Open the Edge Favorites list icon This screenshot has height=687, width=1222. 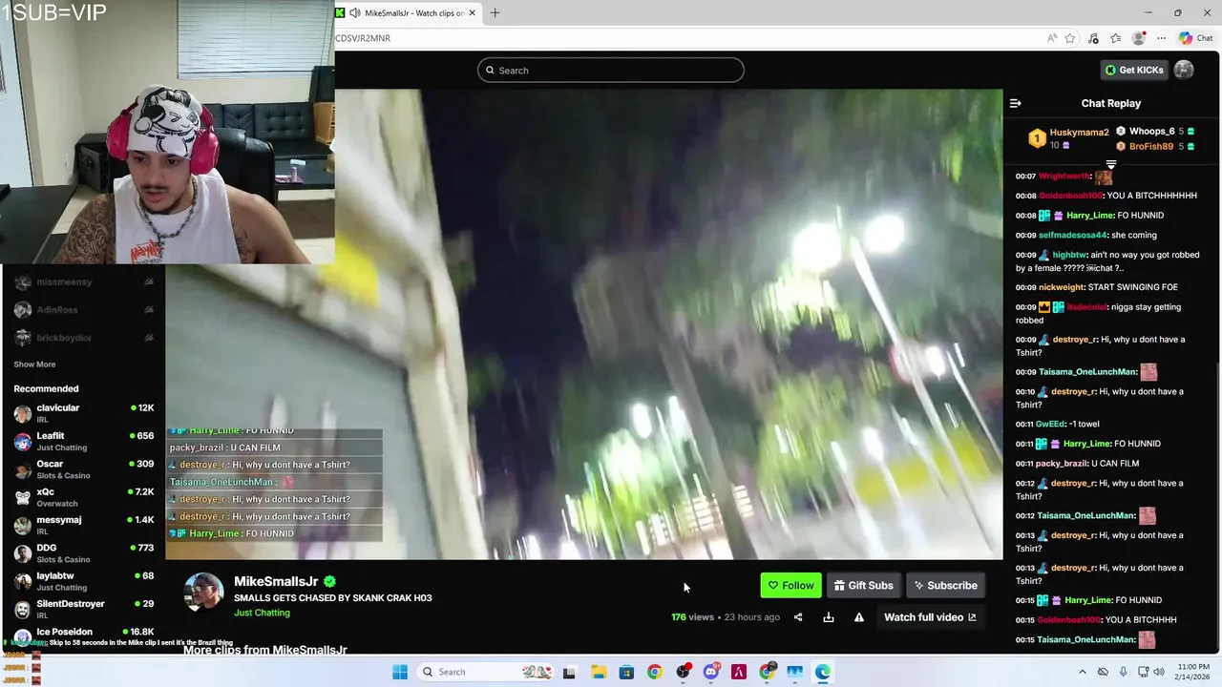1115,38
